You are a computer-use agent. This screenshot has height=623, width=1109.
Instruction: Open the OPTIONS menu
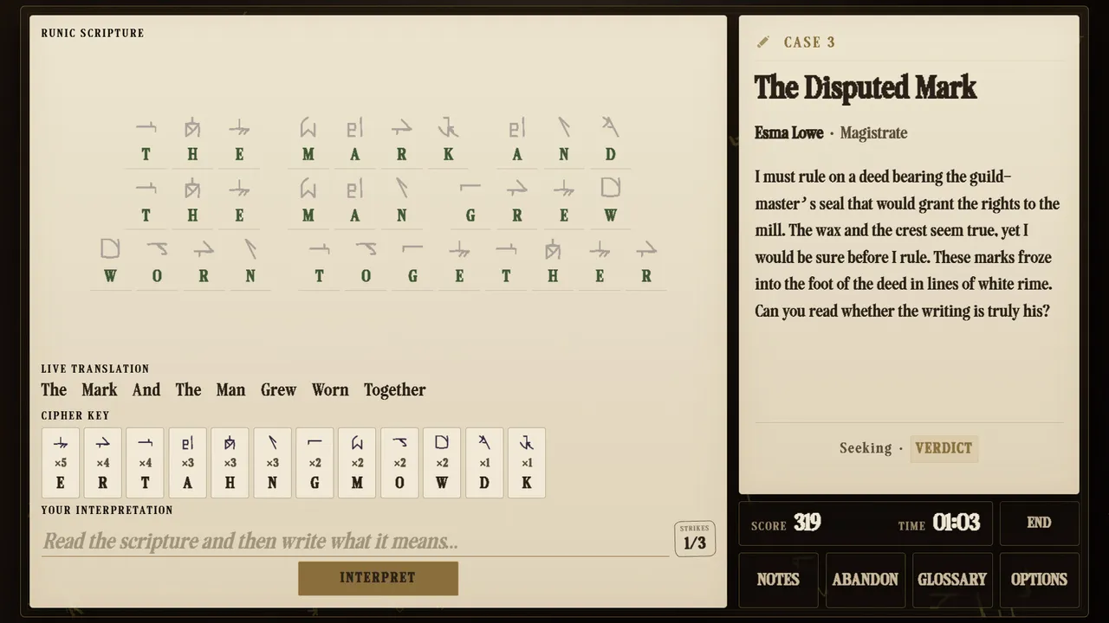click(1040, 580)
